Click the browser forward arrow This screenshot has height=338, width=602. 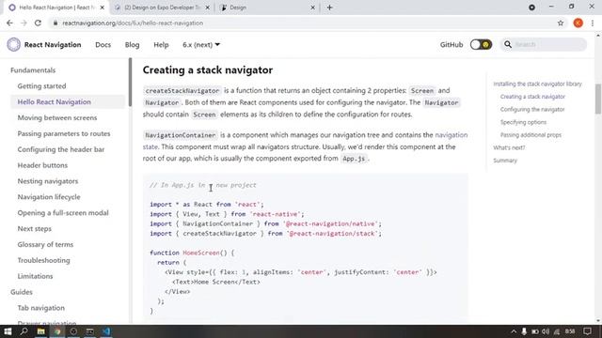coord(24,23)
